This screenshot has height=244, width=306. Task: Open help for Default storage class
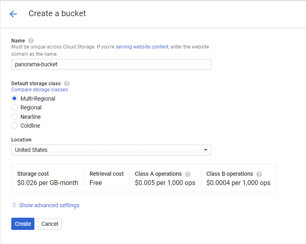pyautogui.click(x=67, y=84)
